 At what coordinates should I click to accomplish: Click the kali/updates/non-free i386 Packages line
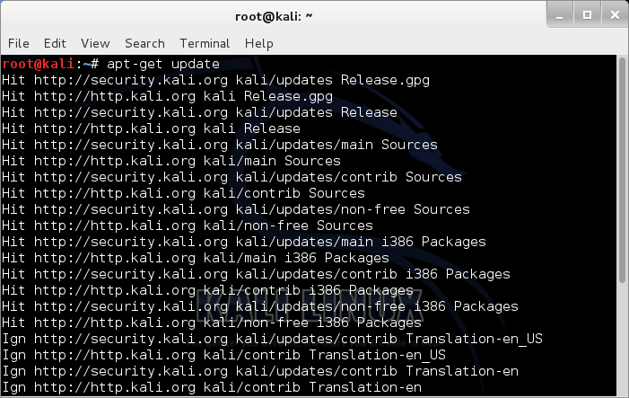tap(260, 306)
